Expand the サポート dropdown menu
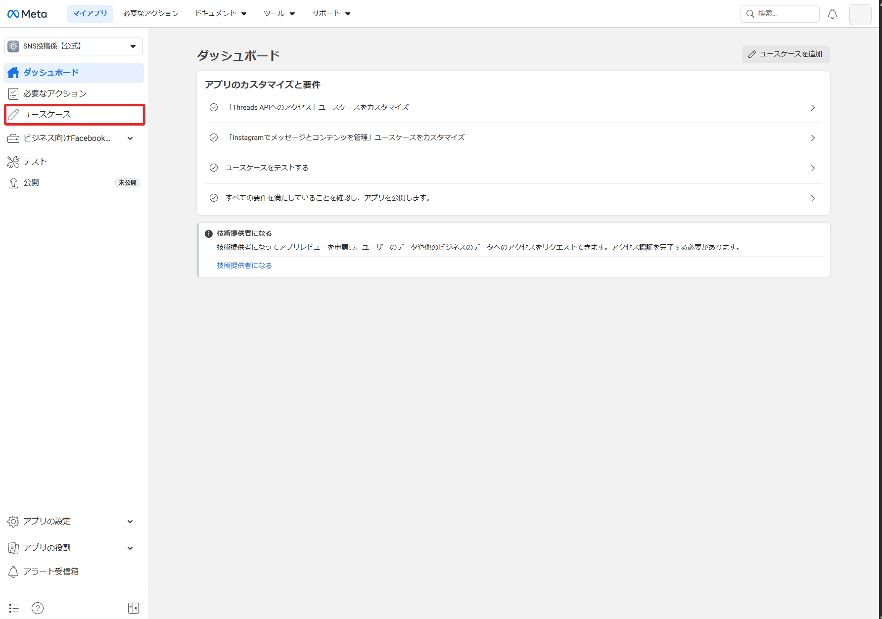Image resolution: width=882 pixels, height=619 pixels. pos(331,14)
